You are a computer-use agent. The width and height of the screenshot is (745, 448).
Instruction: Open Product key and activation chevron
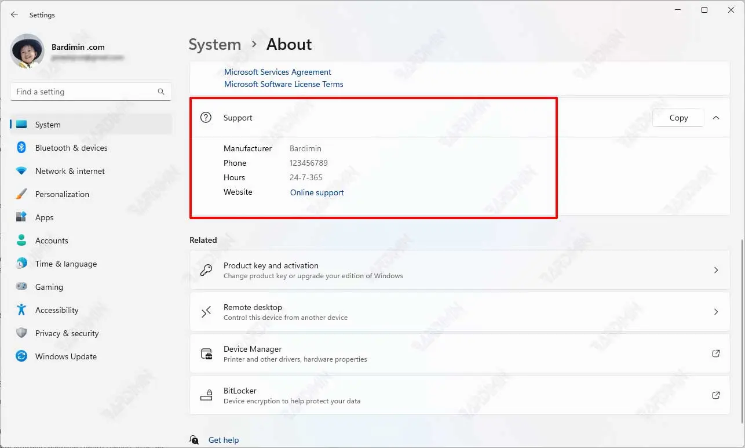point(716,270)
